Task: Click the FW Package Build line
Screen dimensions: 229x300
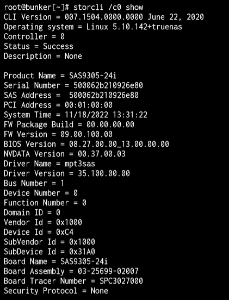Action: point(69,124)
